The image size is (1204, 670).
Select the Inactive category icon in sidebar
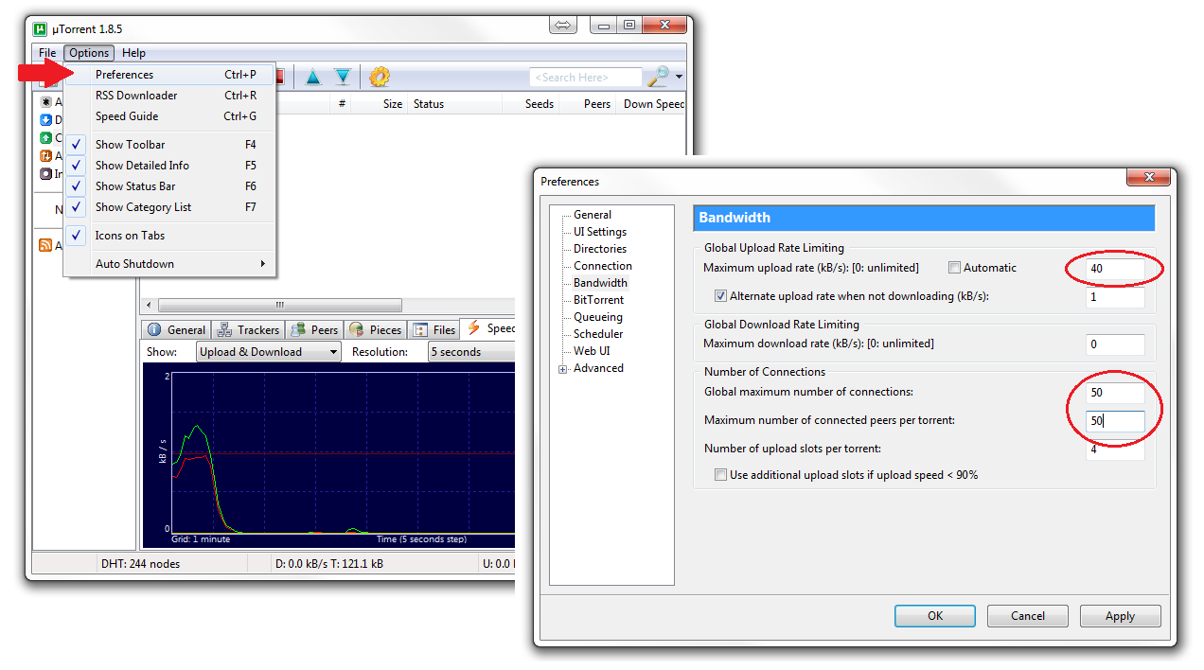pyautogui.click(x=45, y=173)
